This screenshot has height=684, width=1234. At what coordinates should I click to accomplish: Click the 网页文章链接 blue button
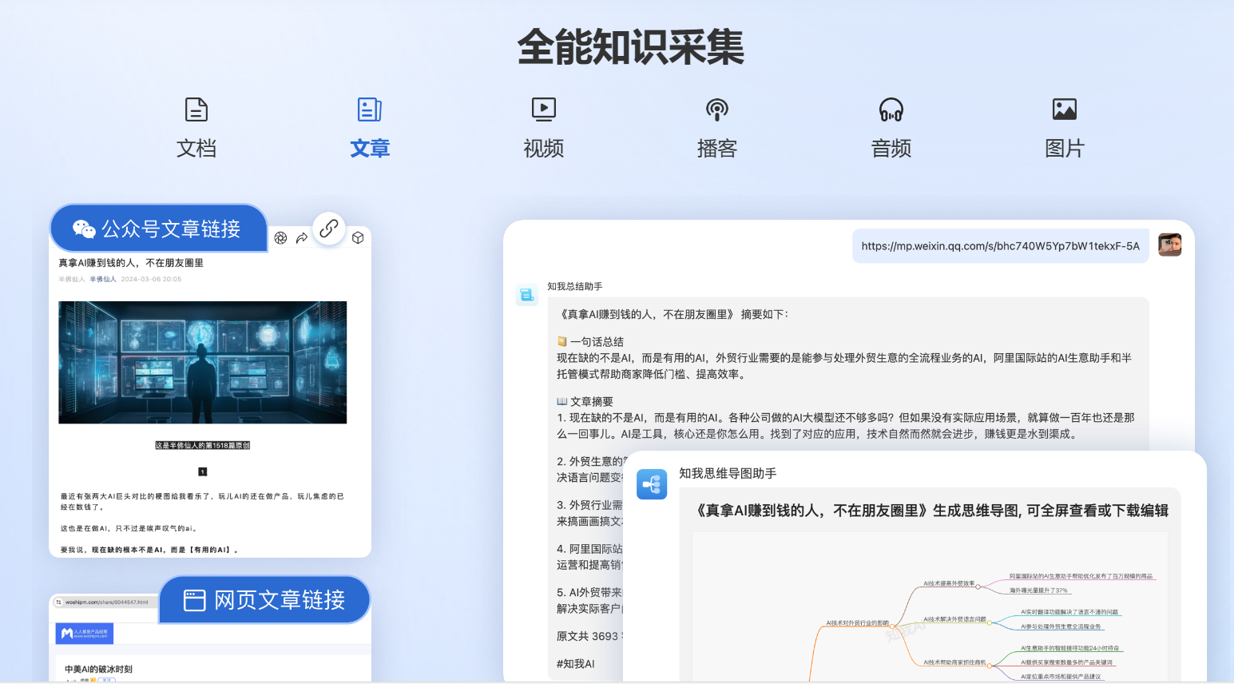point(265,600)
